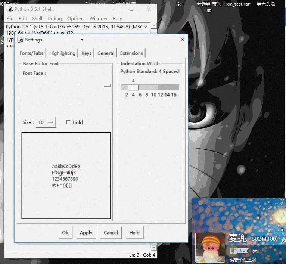
Task: Click the Ok button
Action: pyautogui.click(x=65, y=233)
